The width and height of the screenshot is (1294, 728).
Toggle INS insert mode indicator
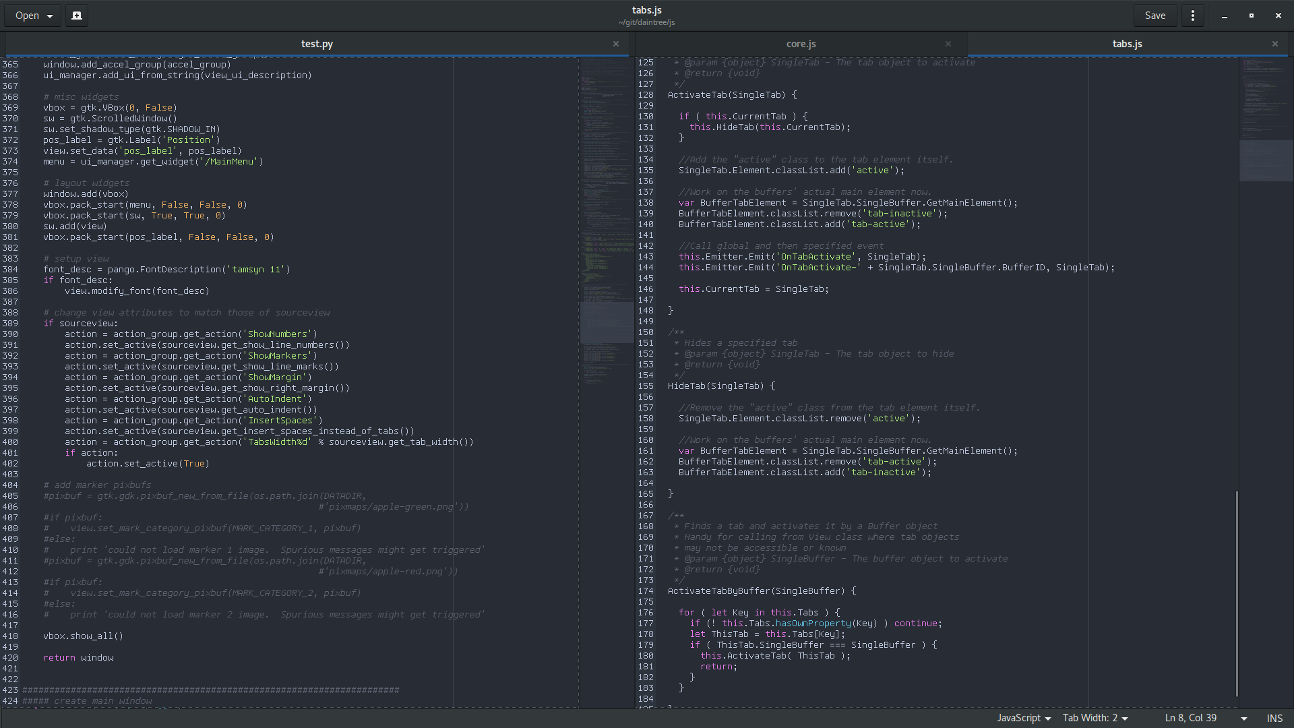click(x=1274, y=719)
